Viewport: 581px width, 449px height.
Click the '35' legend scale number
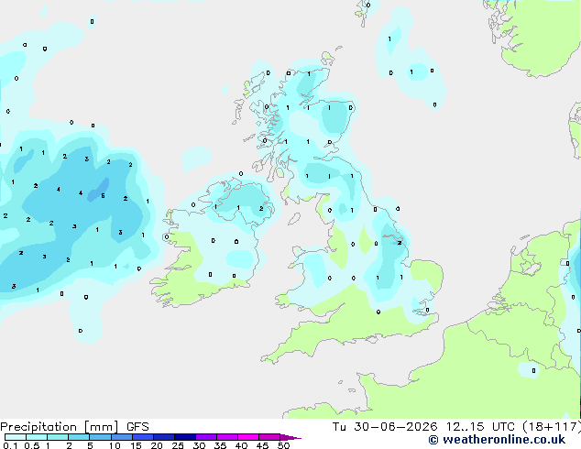tap(220, 445)
